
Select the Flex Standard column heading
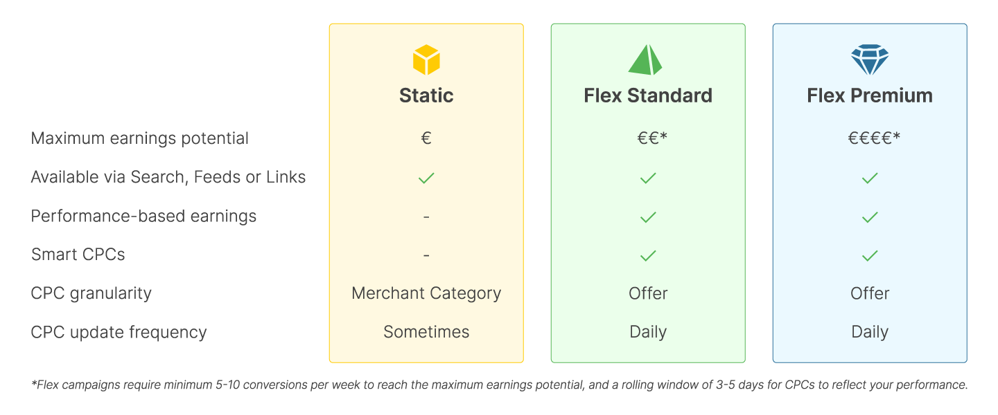point(648,95)
